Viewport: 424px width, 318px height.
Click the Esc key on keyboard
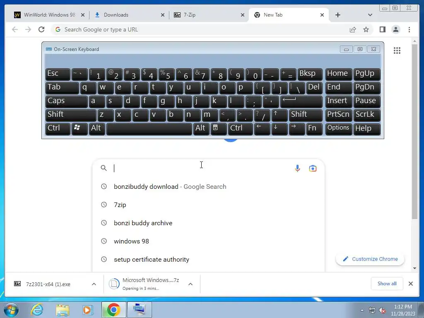(x=58, y=74)
